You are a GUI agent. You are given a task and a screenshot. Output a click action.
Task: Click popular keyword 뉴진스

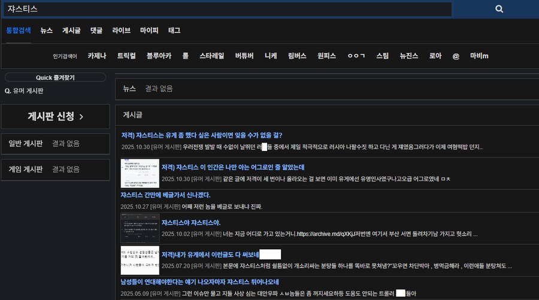pyautogui.click(x=408, y=56)
